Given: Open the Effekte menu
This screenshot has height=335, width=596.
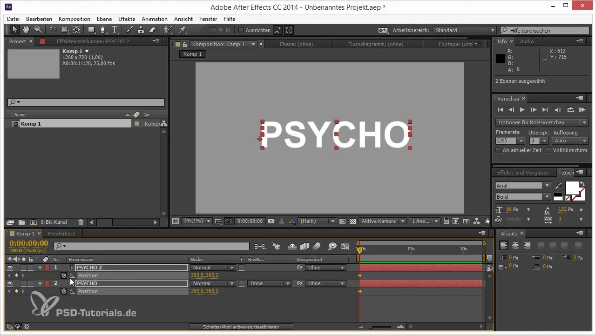Looking at the screenshot, I should click(127, 19).
